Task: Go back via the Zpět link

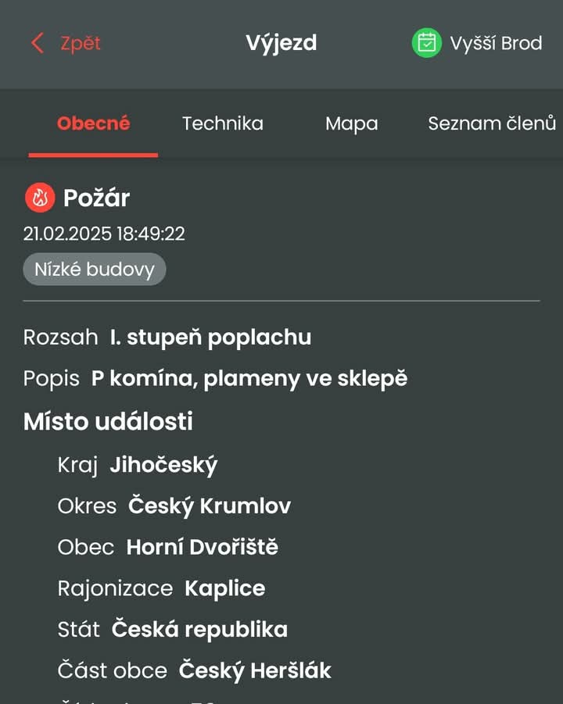Action: [x=81, y=44]
